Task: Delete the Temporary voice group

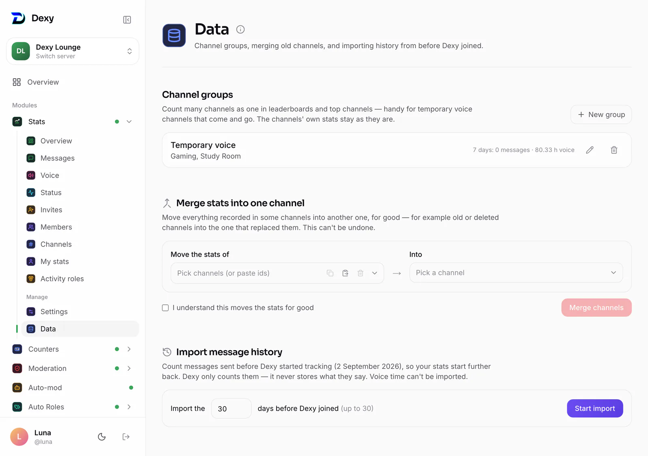Action: pos(614,150)
